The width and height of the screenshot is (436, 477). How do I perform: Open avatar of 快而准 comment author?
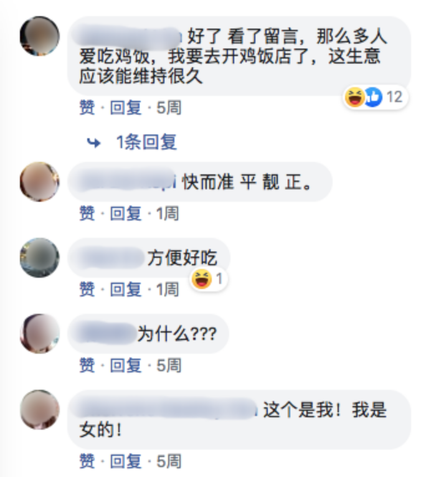coord(40,182)
